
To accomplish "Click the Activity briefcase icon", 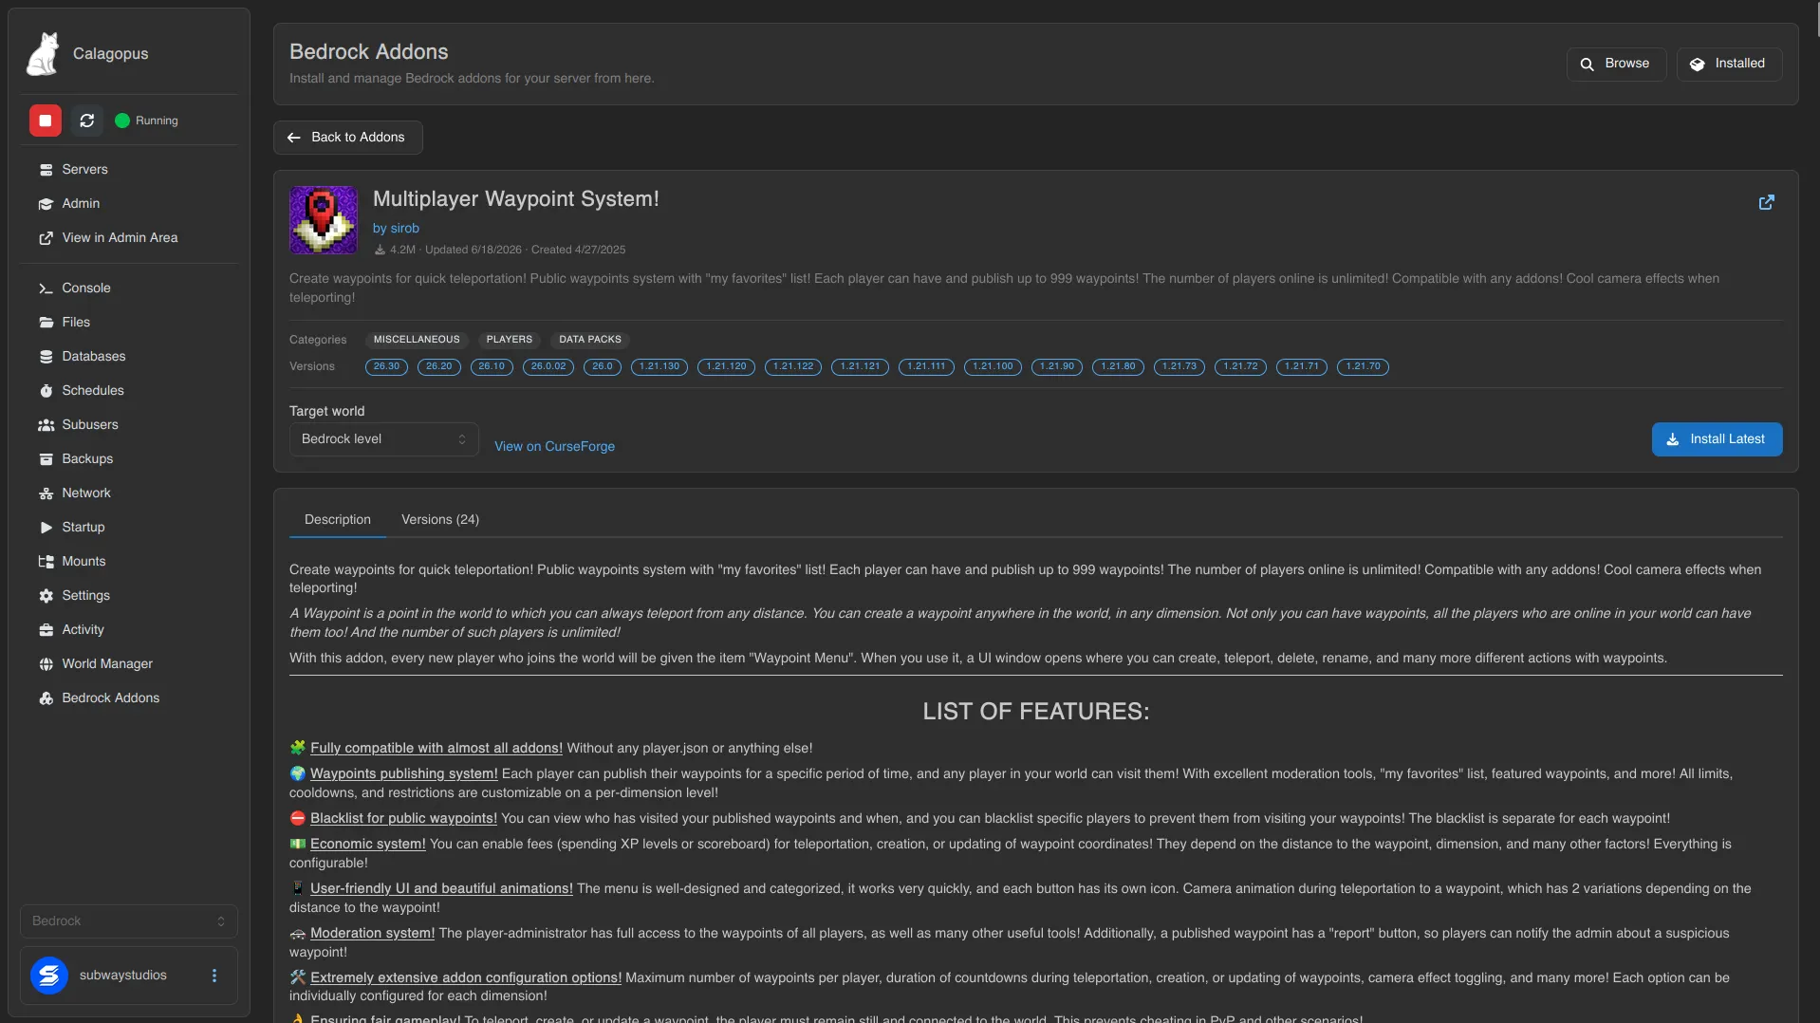I will tap(46, 630).
